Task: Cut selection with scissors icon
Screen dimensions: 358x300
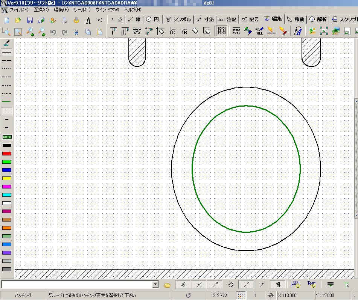Action: (76, 32)
